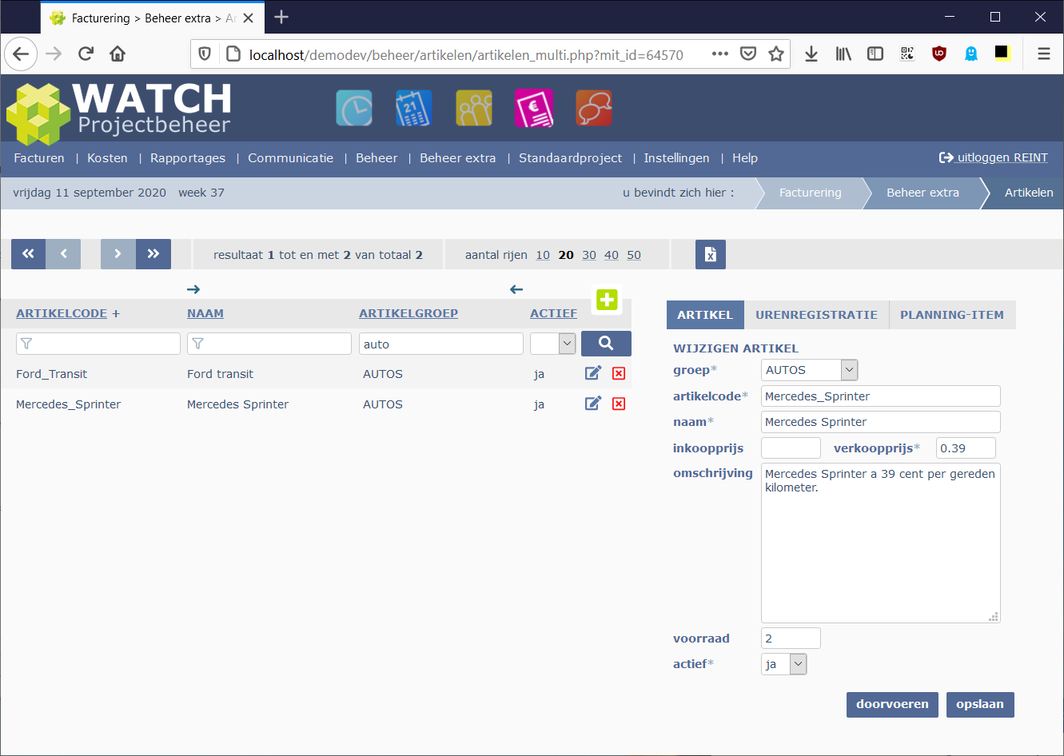The height and width of the screenshot is (756, 1064).
Task: Select the ARTIKEL tab
Action: 705,315
